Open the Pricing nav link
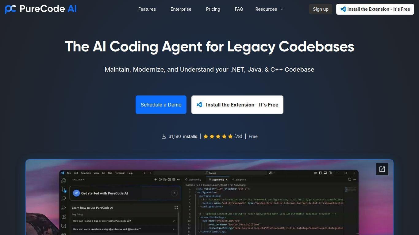 tap(213, 9)
